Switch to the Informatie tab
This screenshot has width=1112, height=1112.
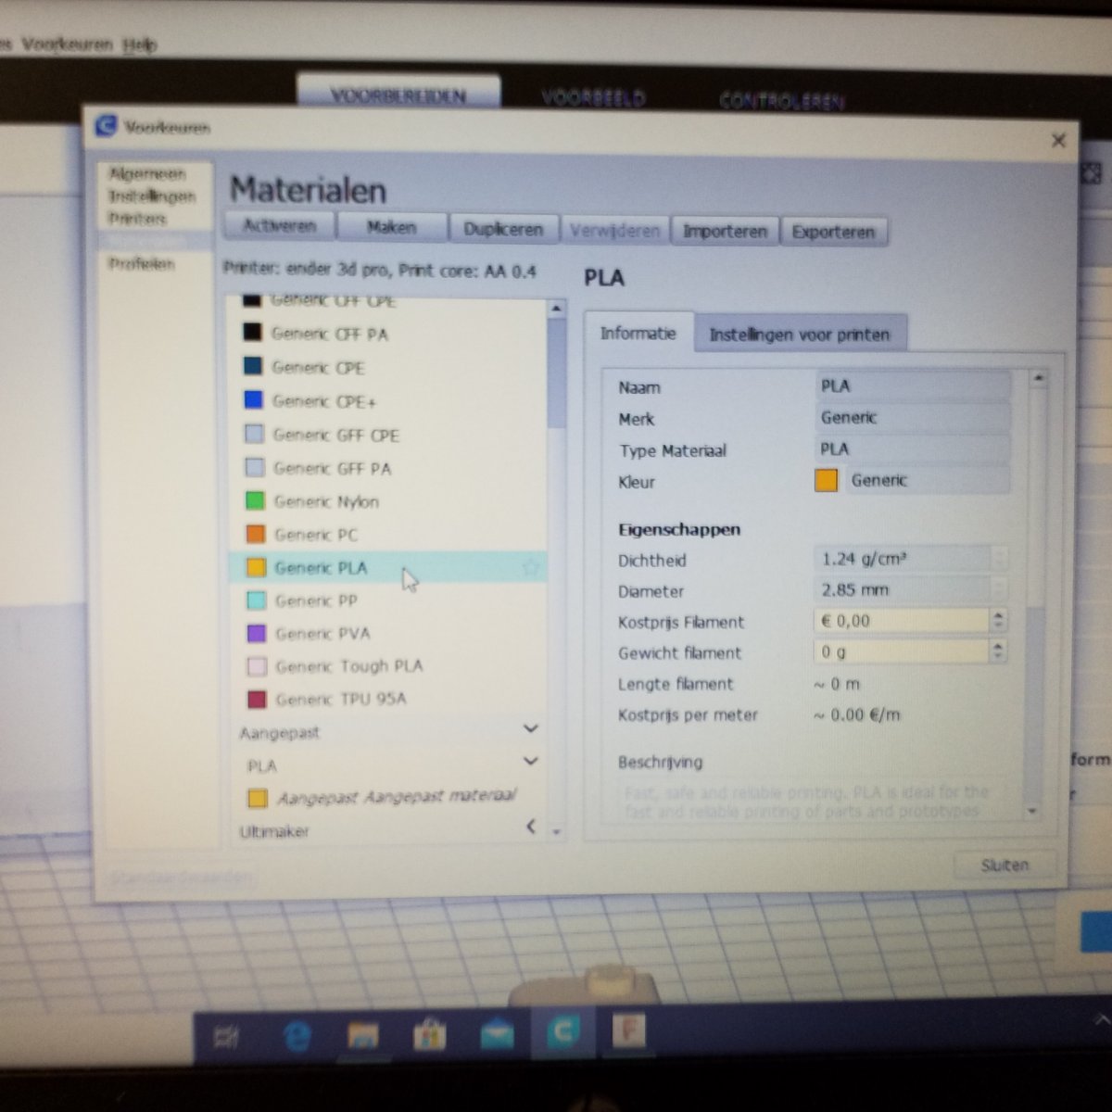638,334
